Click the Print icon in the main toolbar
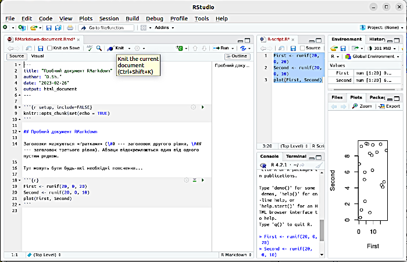The height and width of the screenshot is (262, 407). pyautogui.click(x=70, y=27)
